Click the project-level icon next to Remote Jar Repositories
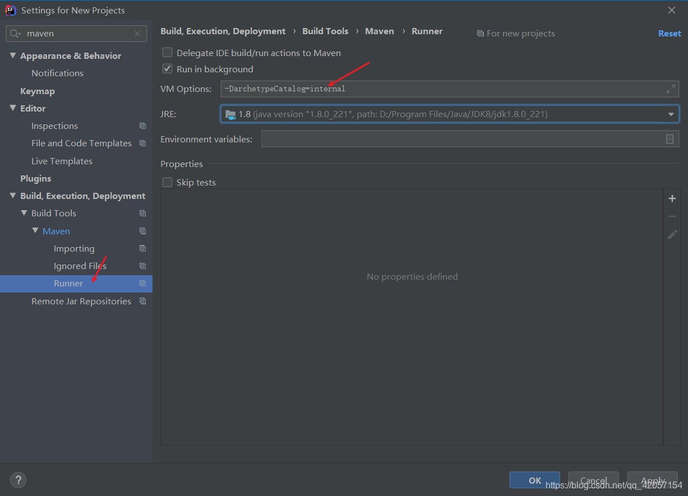The image size is (688, 496). [142, 301]
